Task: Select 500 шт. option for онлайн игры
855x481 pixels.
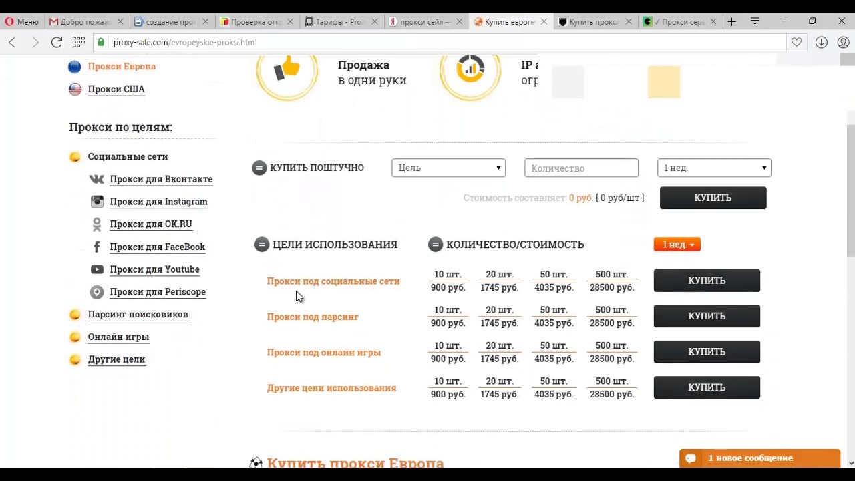Action: [x=611, y=352]
